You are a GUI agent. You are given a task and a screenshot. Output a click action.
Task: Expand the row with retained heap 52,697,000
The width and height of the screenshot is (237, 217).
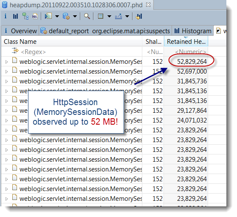[x=6, y=71]
